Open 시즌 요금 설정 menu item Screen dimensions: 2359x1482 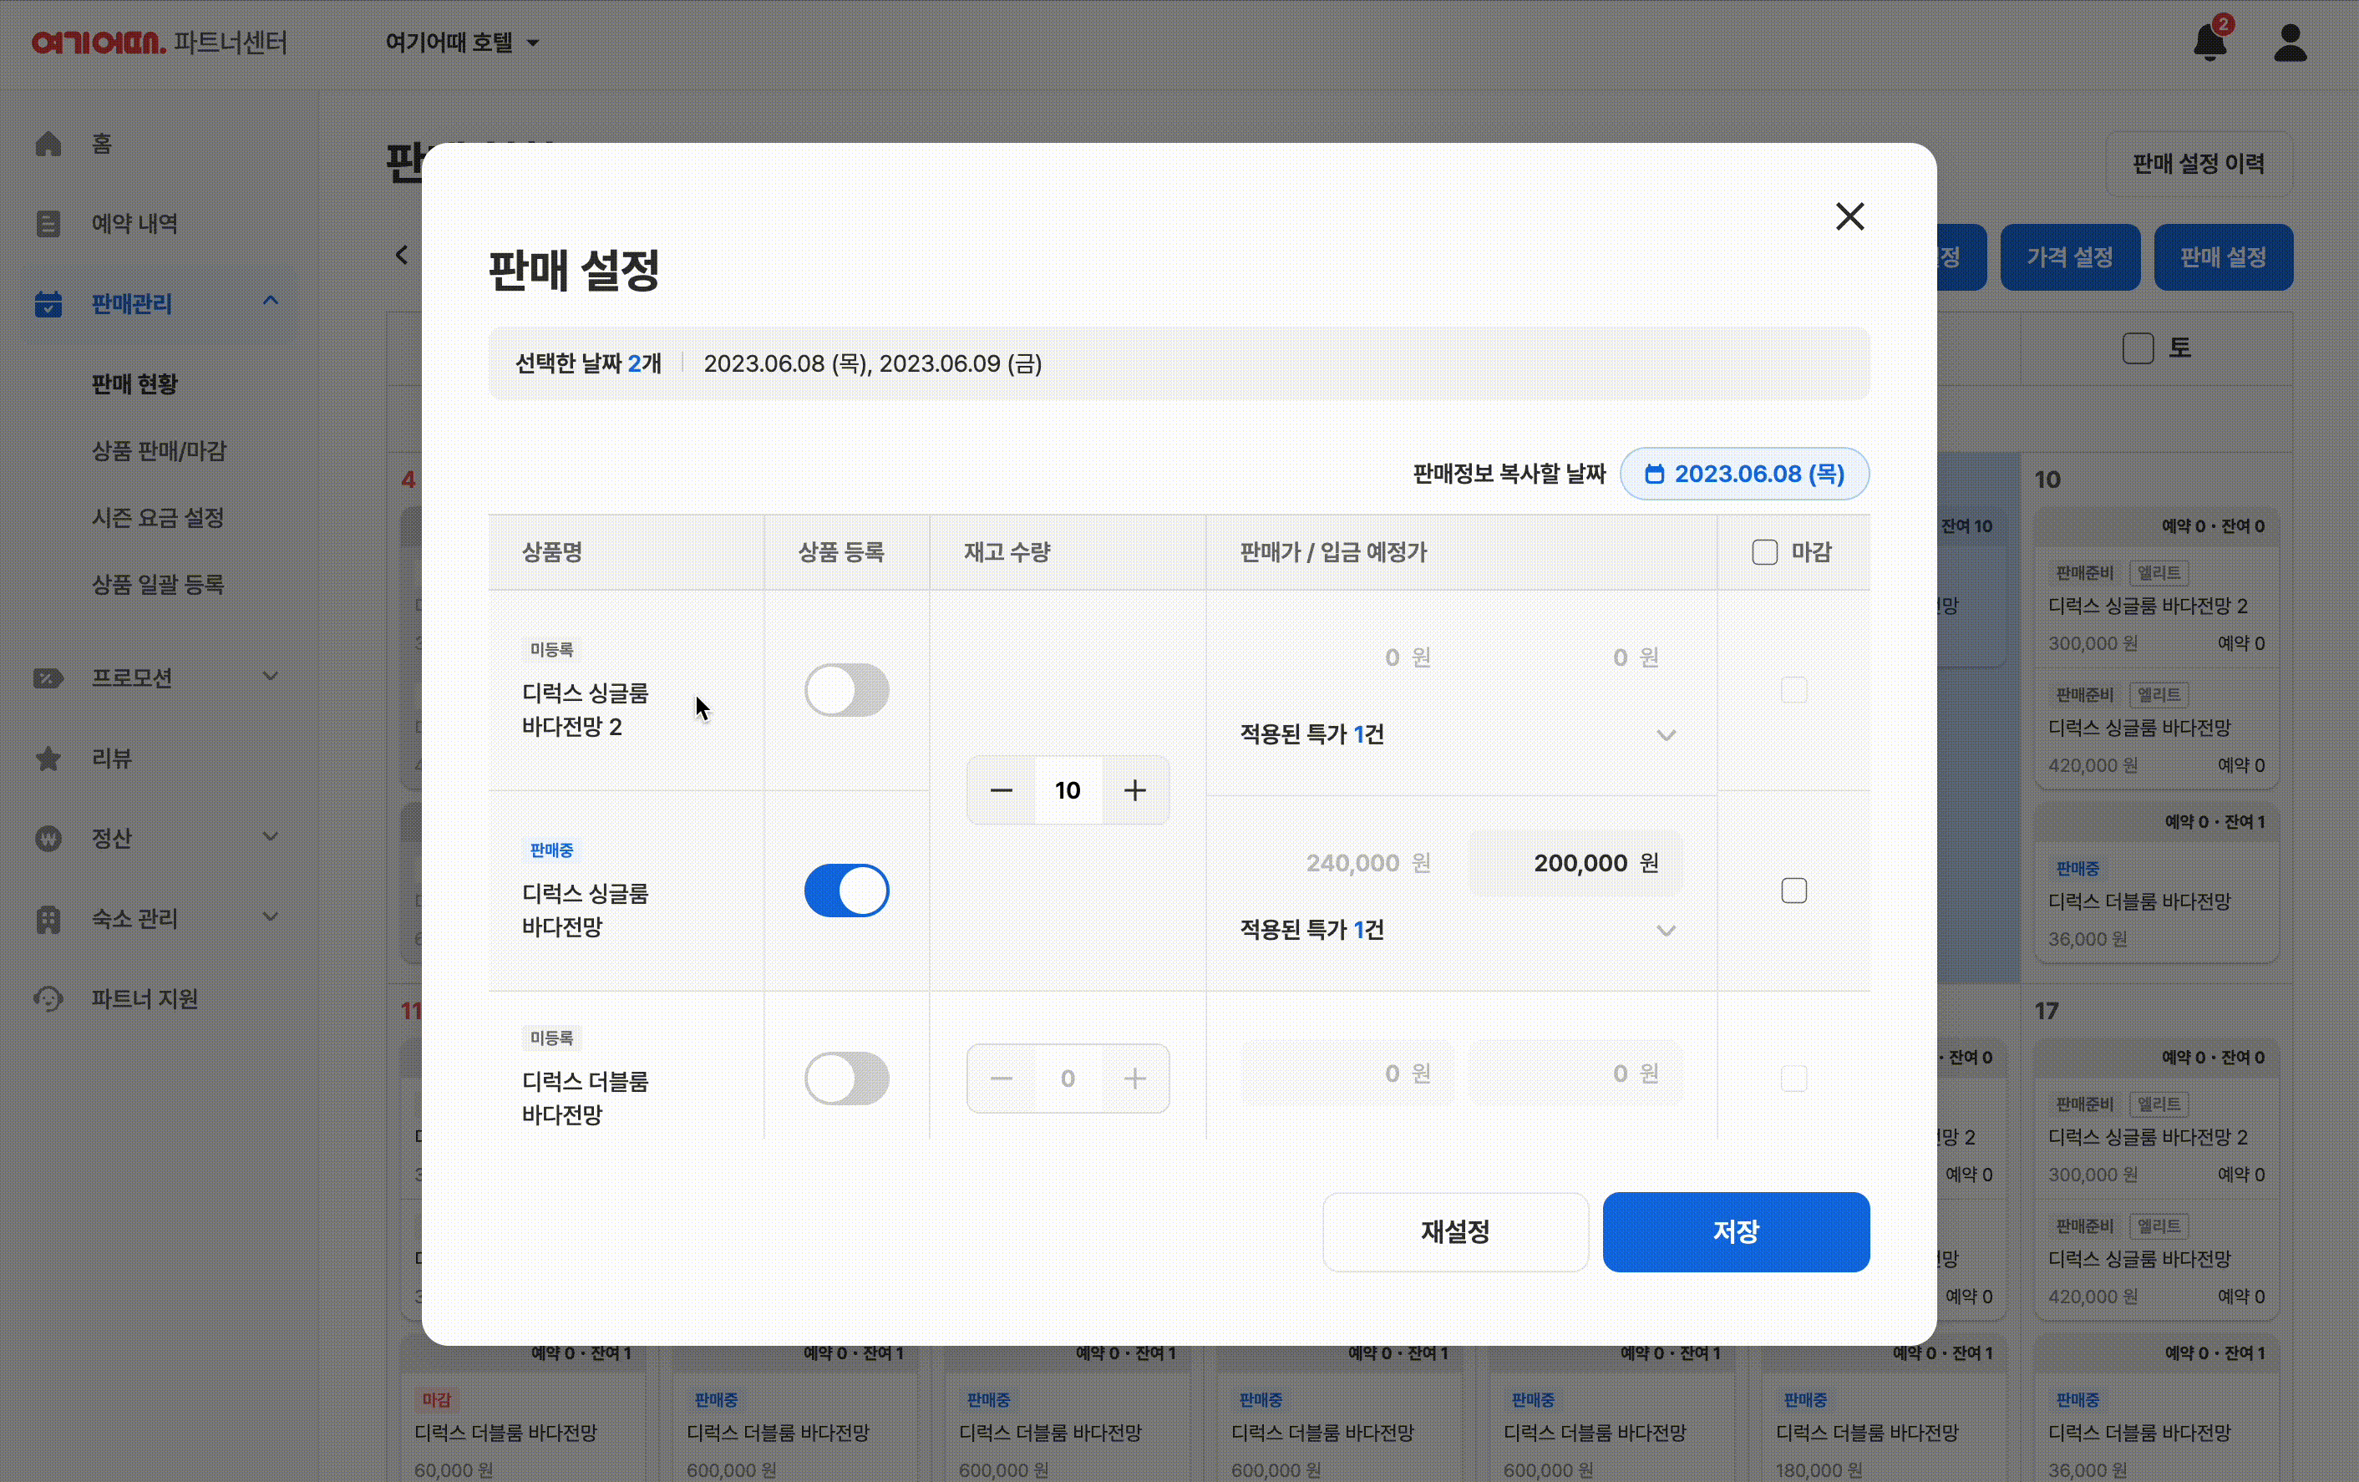tap(159, 517)
